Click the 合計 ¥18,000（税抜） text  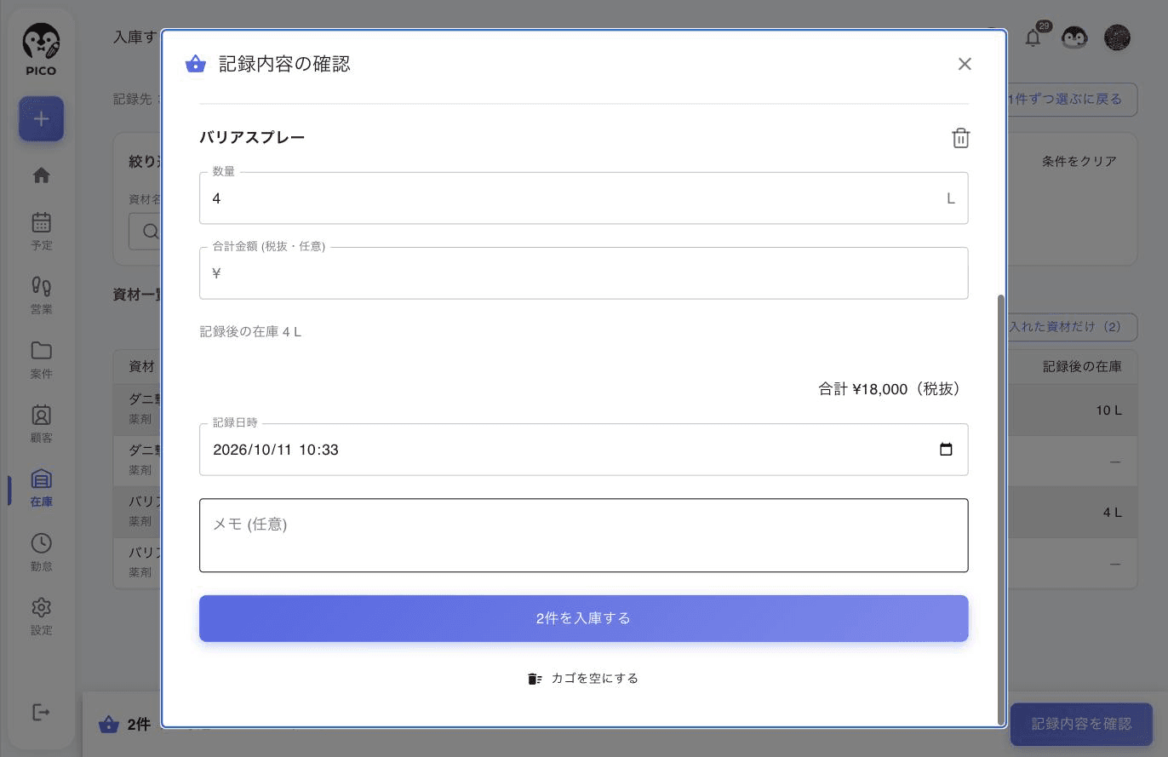click(890, 389)
